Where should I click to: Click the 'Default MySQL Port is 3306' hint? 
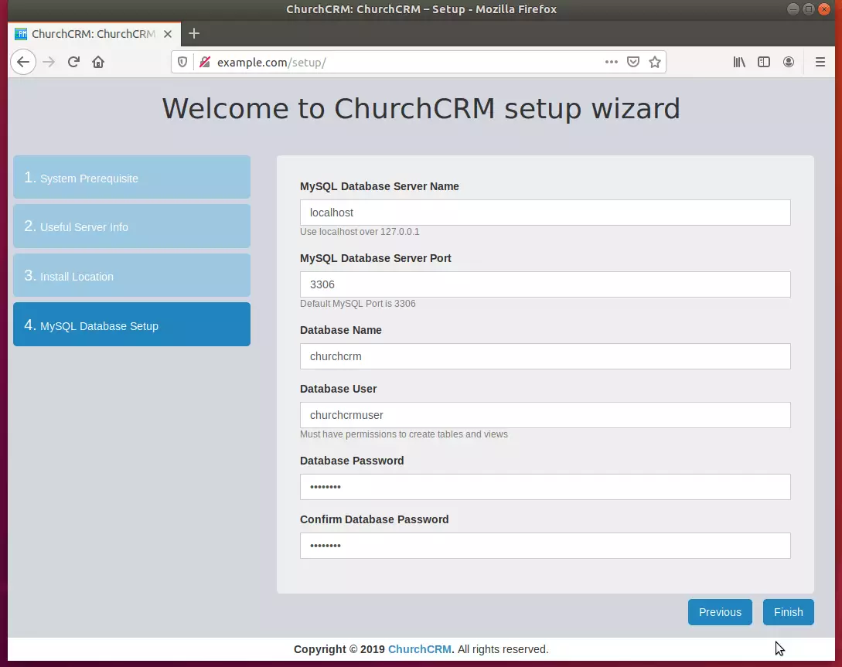(358, 304)
